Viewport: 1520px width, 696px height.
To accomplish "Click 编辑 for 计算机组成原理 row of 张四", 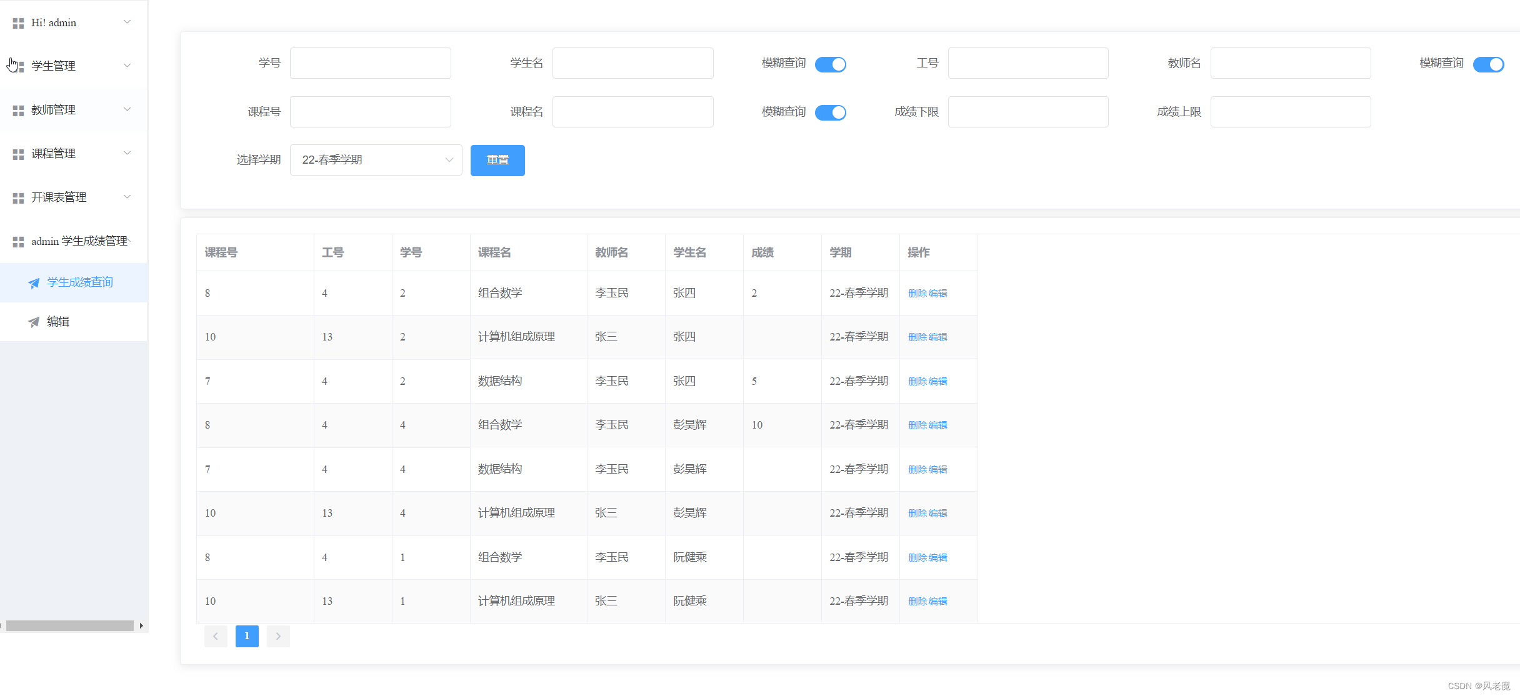I will pos(938,337).
